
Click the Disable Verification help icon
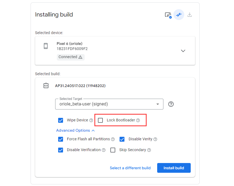pyautogui.click(x=104, y=150)
